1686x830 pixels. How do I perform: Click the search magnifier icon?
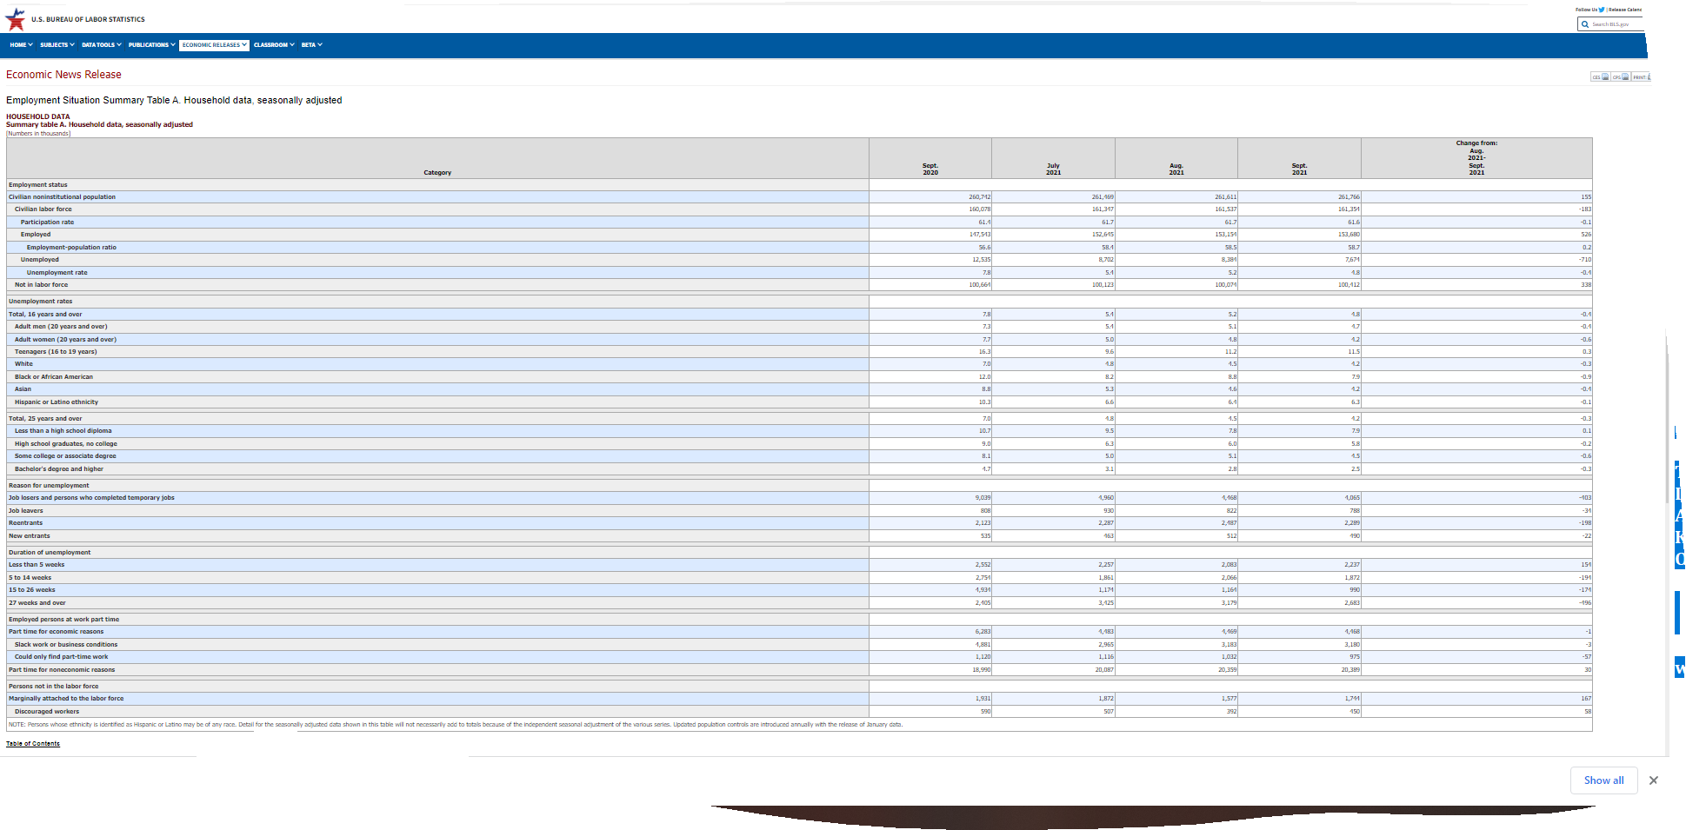pos(1585,24)
